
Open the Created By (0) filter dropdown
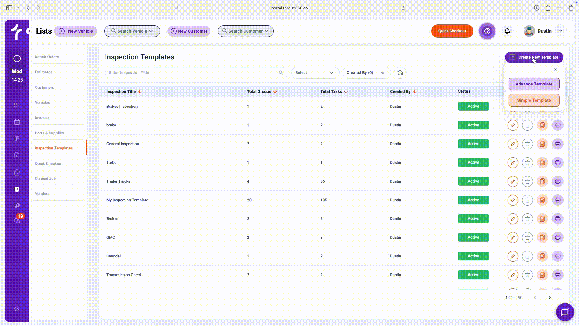tap(366, 73)
